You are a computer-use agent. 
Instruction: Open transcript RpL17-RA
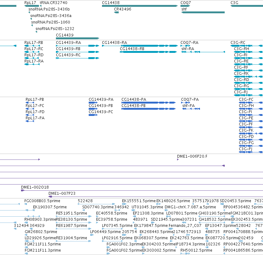32,64
